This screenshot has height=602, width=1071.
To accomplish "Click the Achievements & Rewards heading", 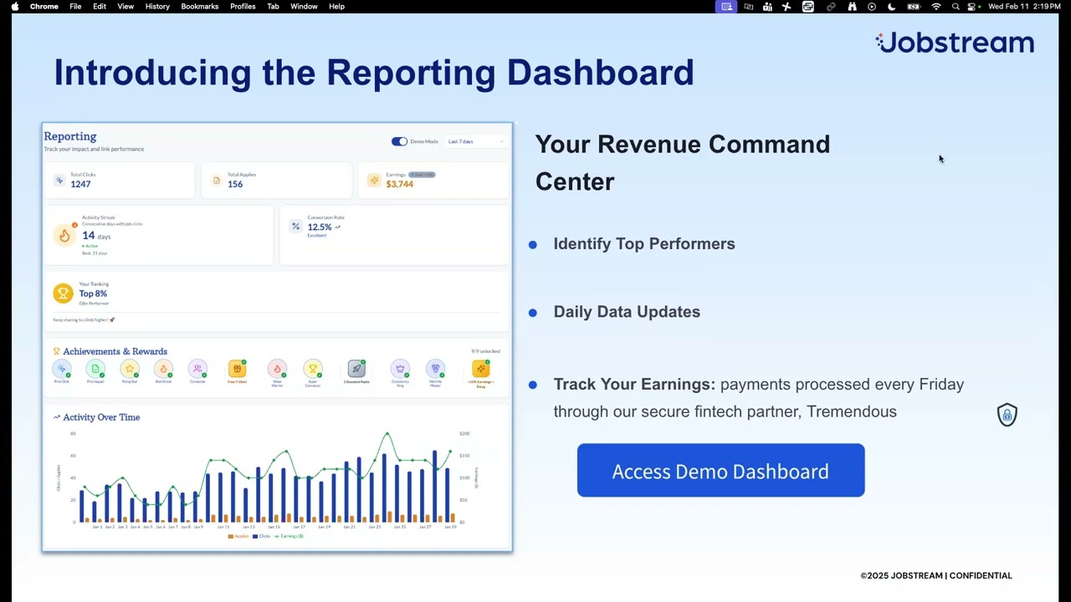I will pos(115,351).
